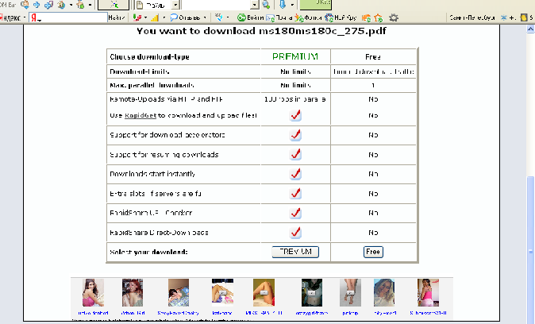The width and height of the screenshot is (535, 324).
Task: Open the first ad thumbnail, girl in pink
Action: click(x=93, y=292)
